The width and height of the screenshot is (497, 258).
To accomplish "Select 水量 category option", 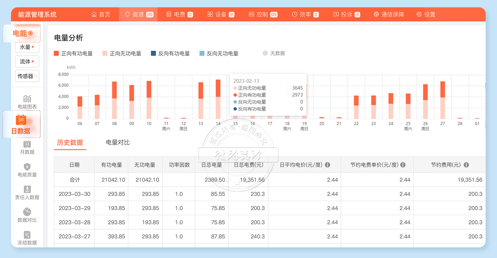I will click(x=27, y=47).
